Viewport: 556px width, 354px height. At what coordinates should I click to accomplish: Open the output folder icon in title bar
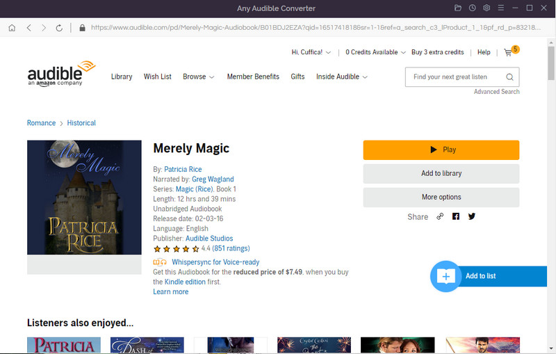458,8
